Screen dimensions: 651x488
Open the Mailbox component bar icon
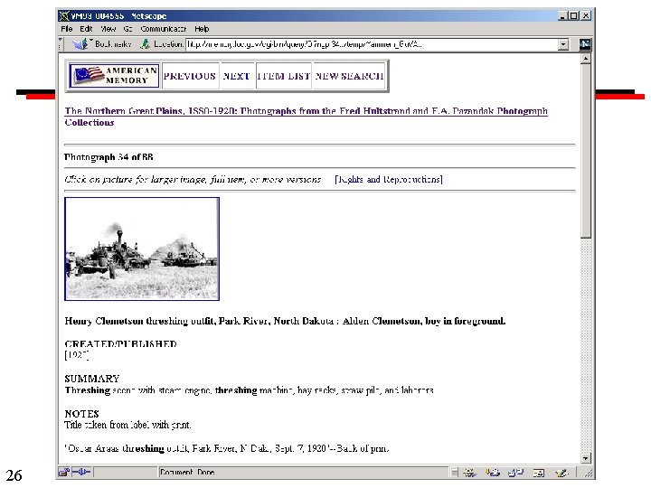point(493,473)
